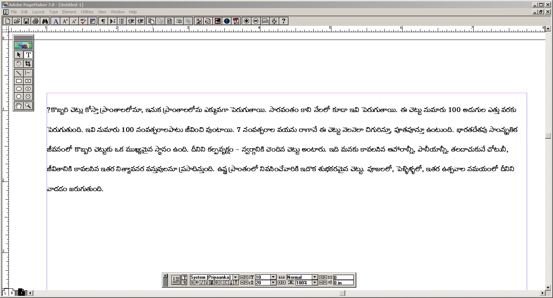Click the Indents/Tabs toolbar icon

tap(113, 21)
